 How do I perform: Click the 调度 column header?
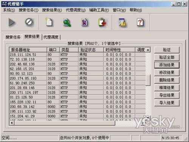pyautogui.click(x=140, y=50)
